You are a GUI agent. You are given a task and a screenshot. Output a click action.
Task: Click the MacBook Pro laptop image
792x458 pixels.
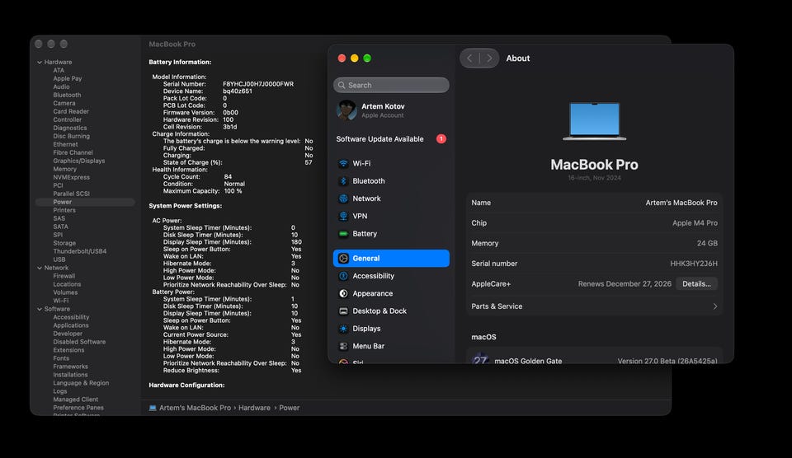[595, 121]
